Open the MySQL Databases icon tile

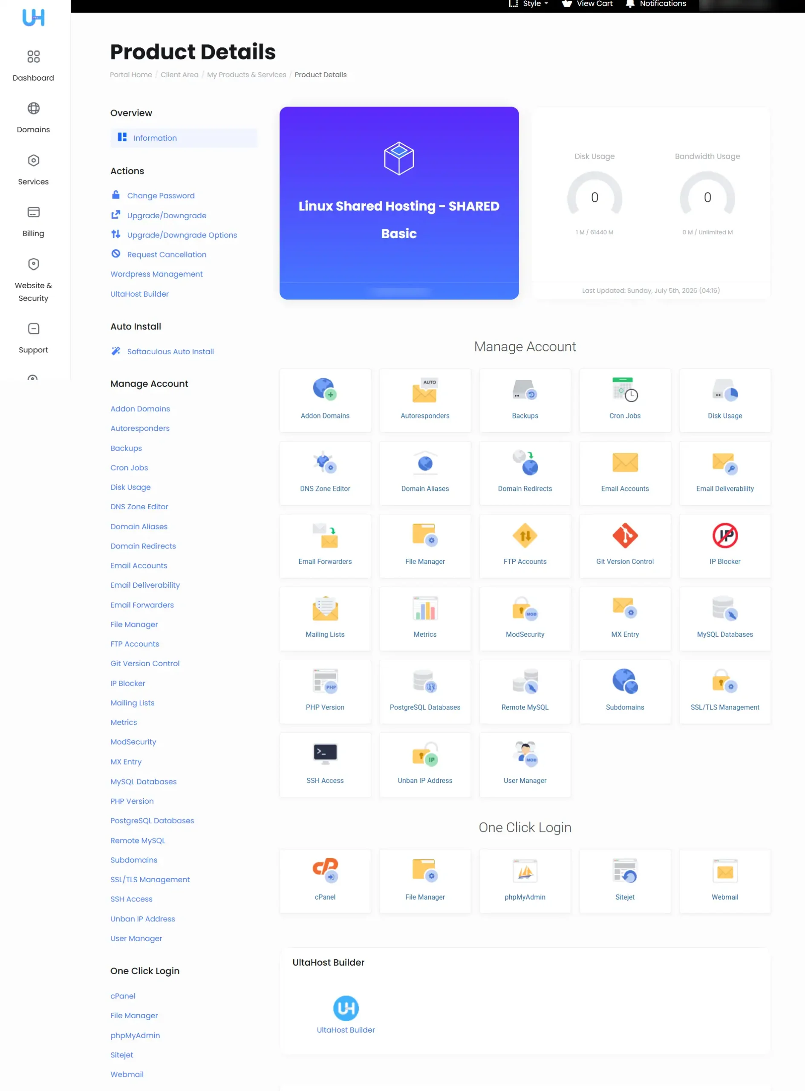(x=724, y=619)
